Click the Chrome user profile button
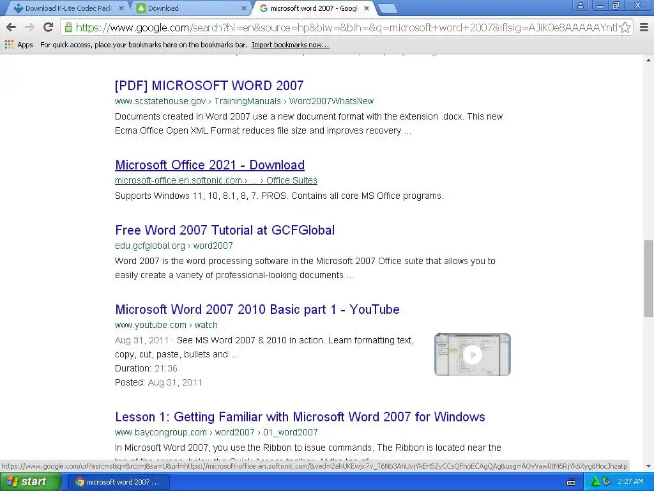This screenshot has height=491, width=654. point(580,5)
